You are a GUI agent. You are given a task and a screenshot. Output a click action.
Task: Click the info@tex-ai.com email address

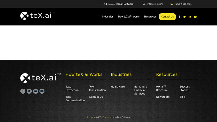coord(155,4)
